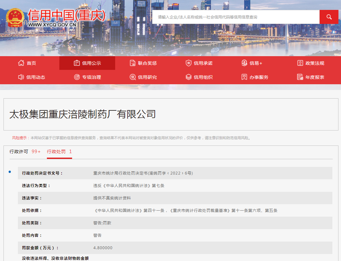
Task: Click the 信用承诺 shield icon
Action: coord(189,63)
